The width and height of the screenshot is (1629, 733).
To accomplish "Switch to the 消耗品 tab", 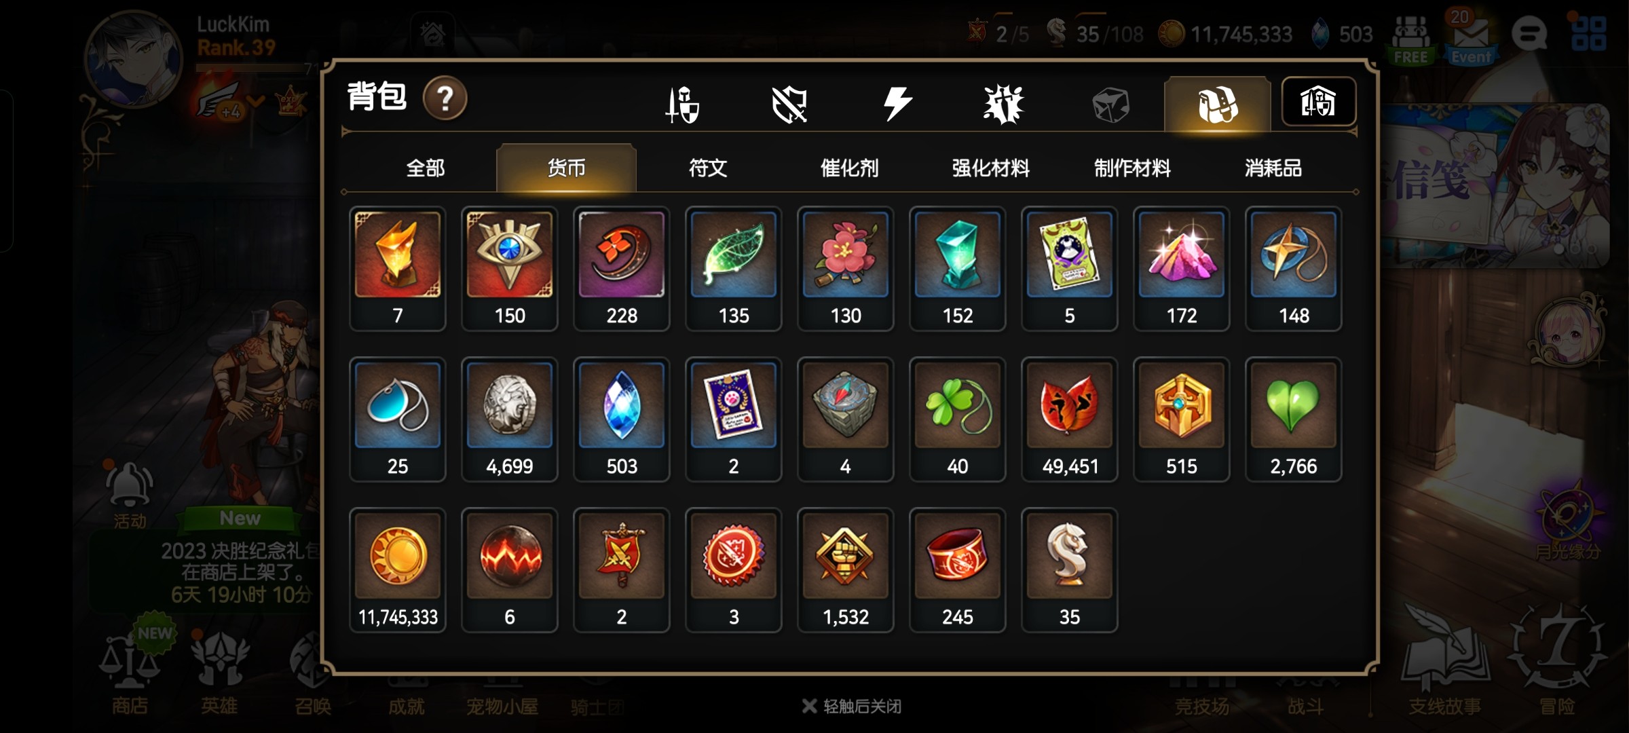I will point(1273,168).
